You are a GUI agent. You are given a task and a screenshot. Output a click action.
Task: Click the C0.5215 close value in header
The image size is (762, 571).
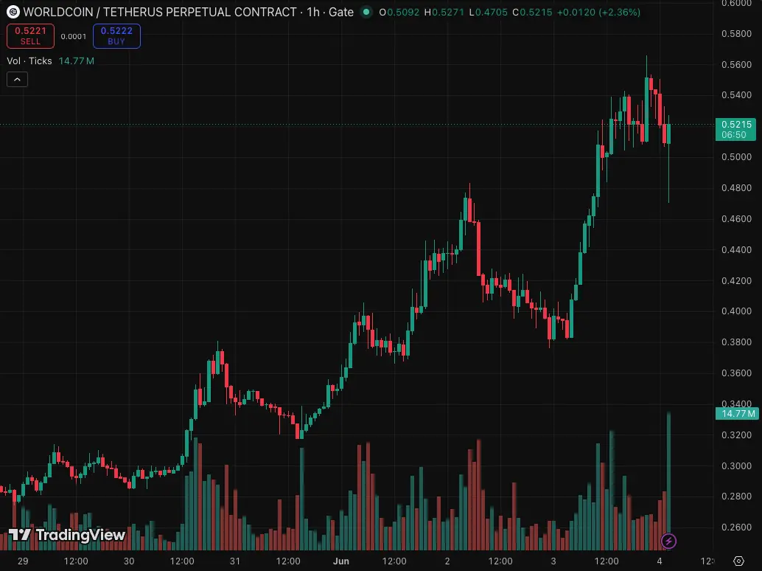(x=532, y=12)
